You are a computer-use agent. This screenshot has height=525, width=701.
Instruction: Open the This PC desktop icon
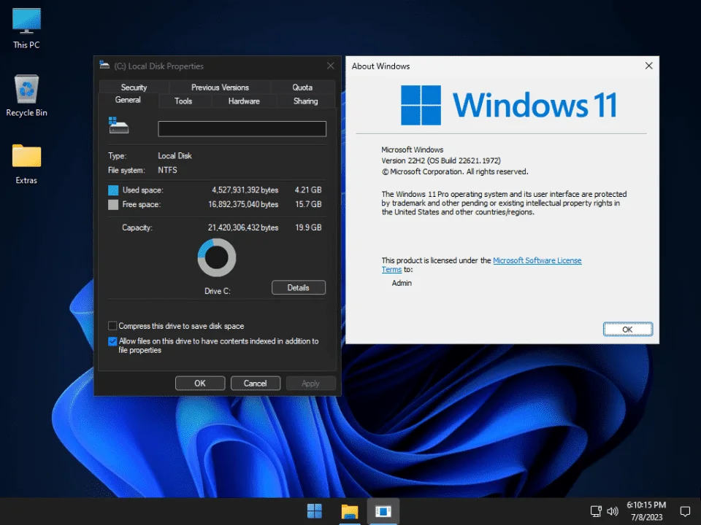coord(26,28)
